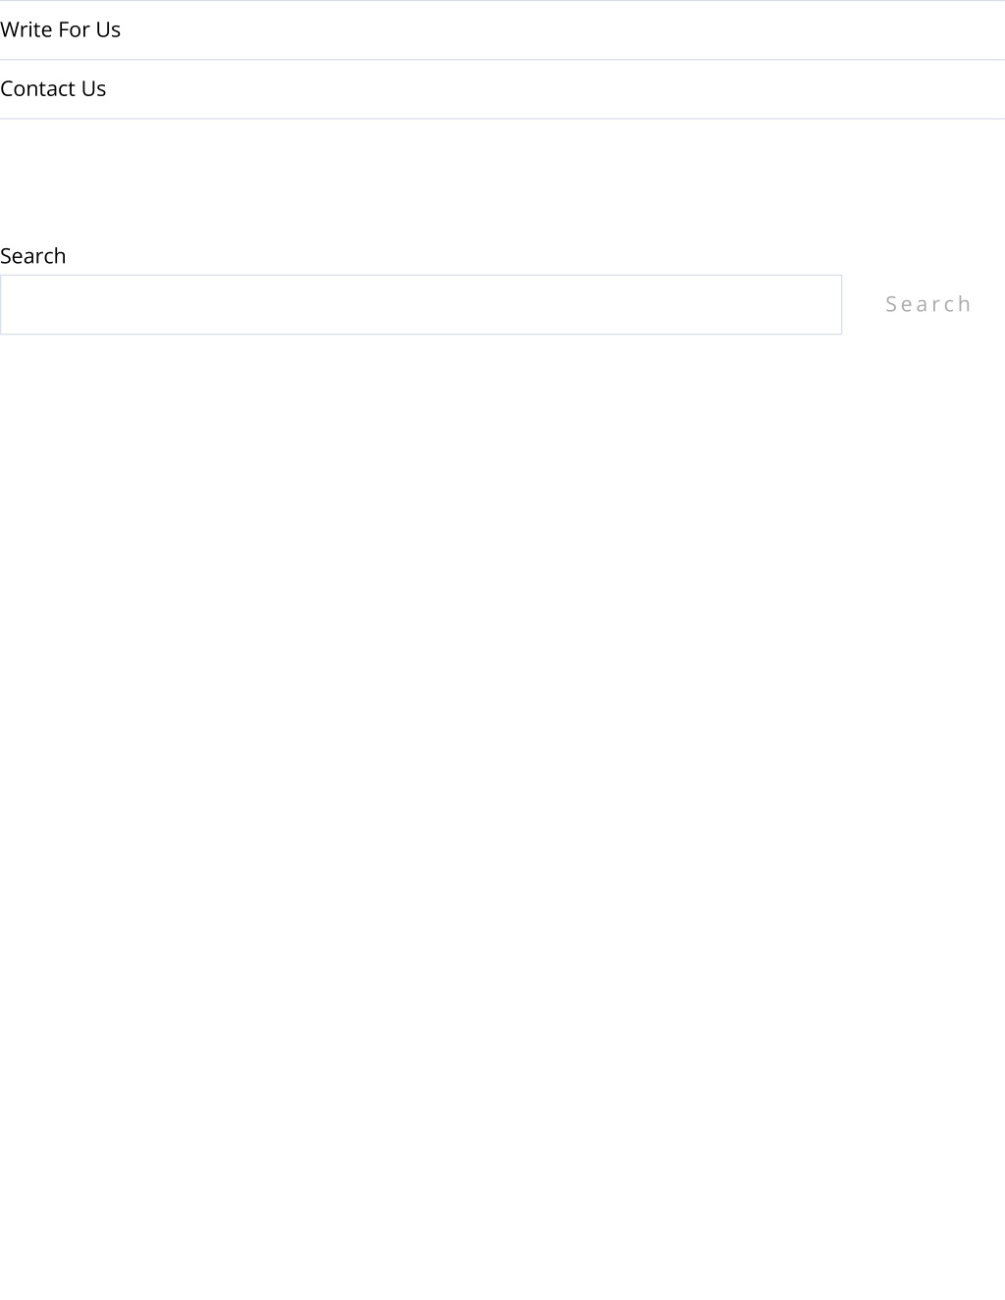The height and width of the screenshot is (1300, 1005).
Task: Select the Search label above the field
Action: coord(32,256)
